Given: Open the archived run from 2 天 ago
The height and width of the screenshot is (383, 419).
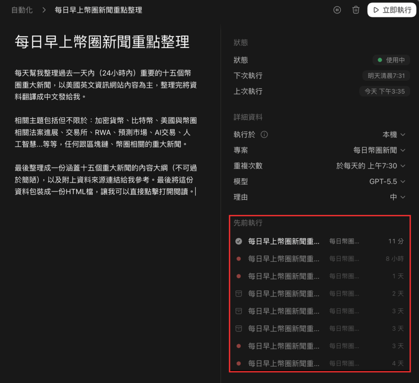Looking at the screenshot, I should [x=319, y=294].
